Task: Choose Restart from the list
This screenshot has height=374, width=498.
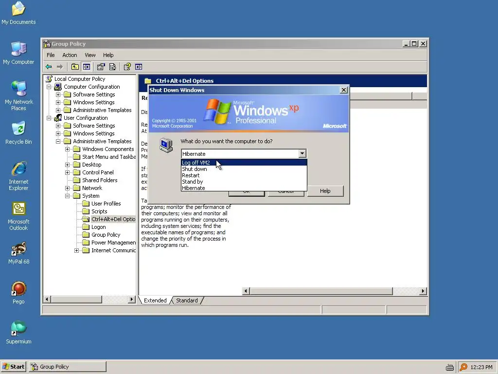Action: pos(244,175)
